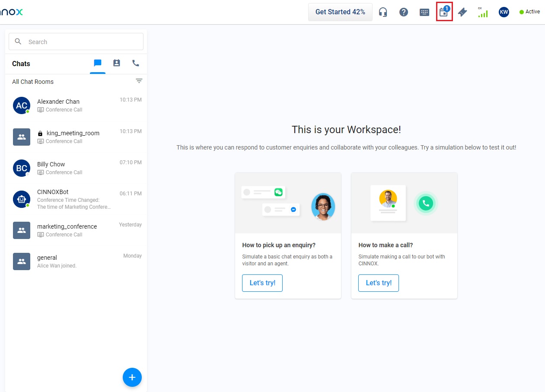This screenshot has height=392, width=545.
Task: Click the 'How to make a call?' title
Action: pyautogui.click(x=386, y=245)
